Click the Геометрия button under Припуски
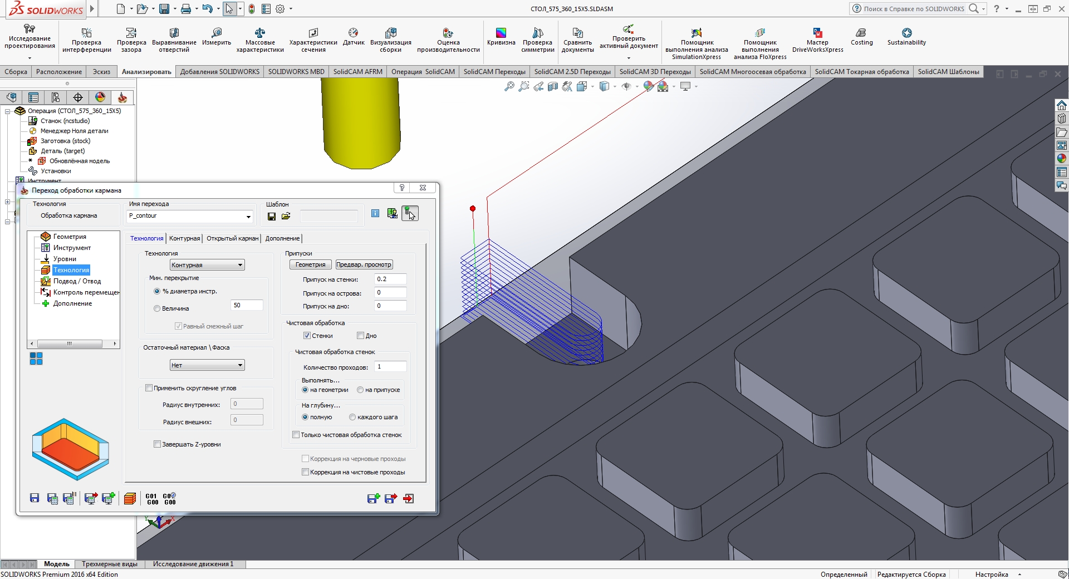This screenshot has width=1069, height=579. tap(310, 264)
